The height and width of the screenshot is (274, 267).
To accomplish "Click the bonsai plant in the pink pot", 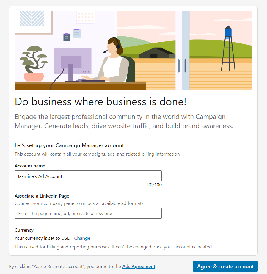I will 34,64.
